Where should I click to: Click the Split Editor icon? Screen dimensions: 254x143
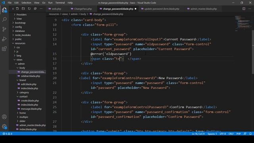(x=244, y=9)
